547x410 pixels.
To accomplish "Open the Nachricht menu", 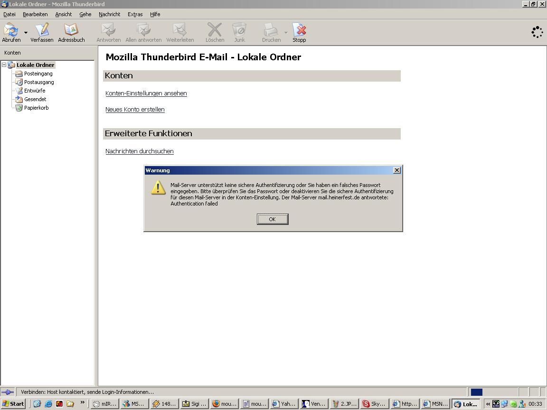I will click(x=109, y=14).
